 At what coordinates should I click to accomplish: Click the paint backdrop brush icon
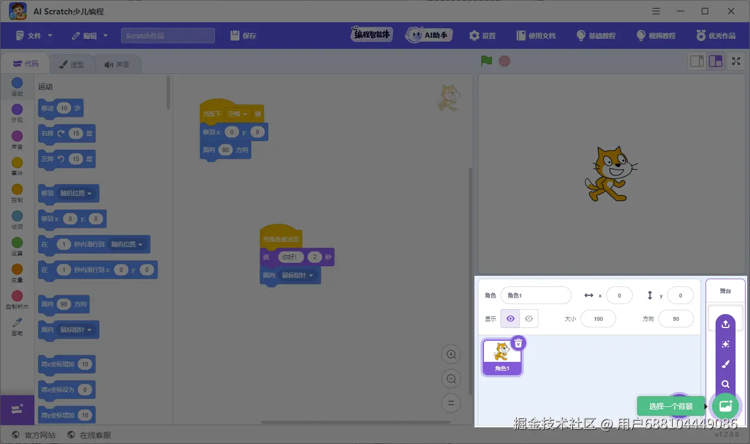(725, 364)
